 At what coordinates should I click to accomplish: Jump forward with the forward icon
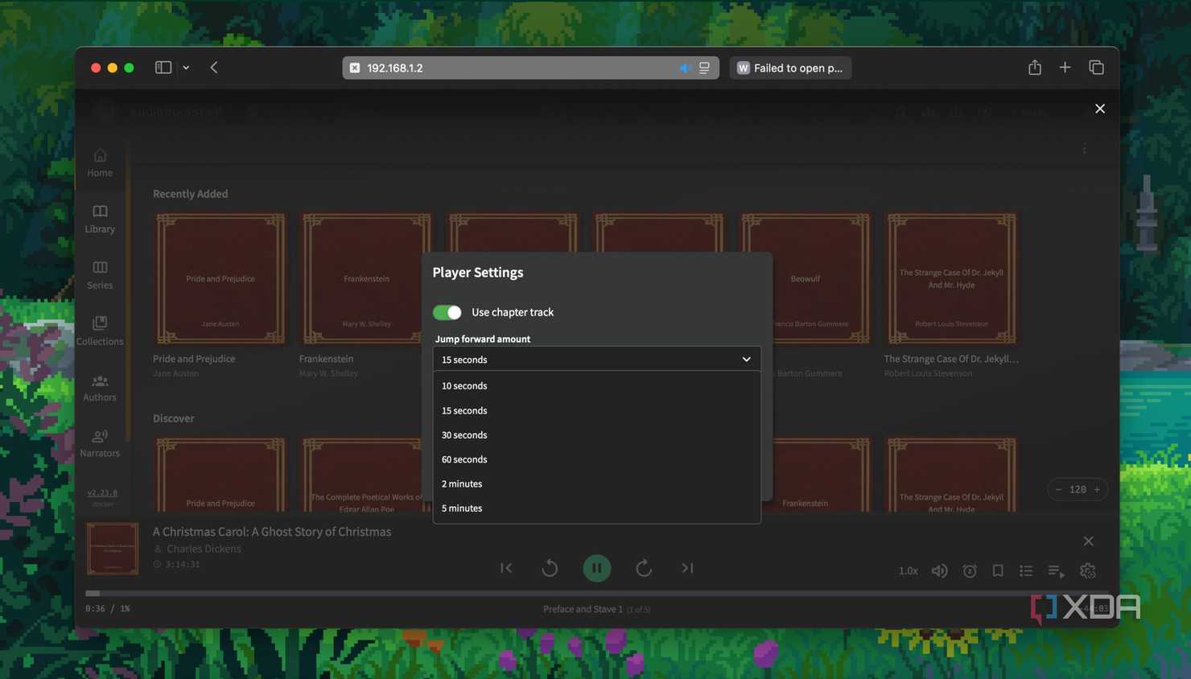(x=644, y=568)
